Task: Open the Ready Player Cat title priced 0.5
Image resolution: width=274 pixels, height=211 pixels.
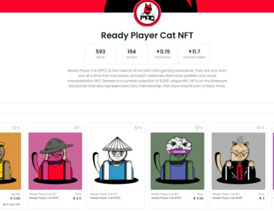Action: [44, 198]
